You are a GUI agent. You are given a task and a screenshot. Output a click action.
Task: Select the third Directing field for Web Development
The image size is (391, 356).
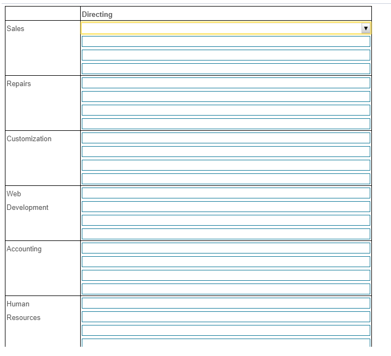point(226,220)
